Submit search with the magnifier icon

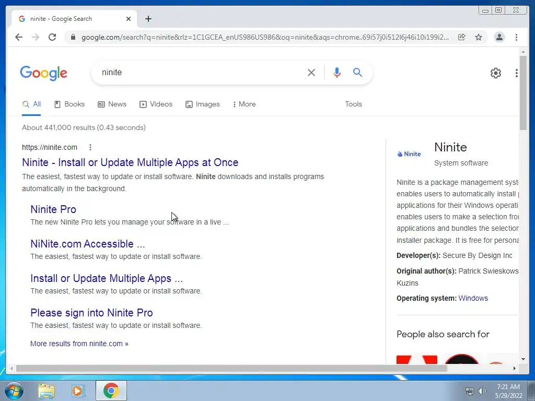pos(357,72)
